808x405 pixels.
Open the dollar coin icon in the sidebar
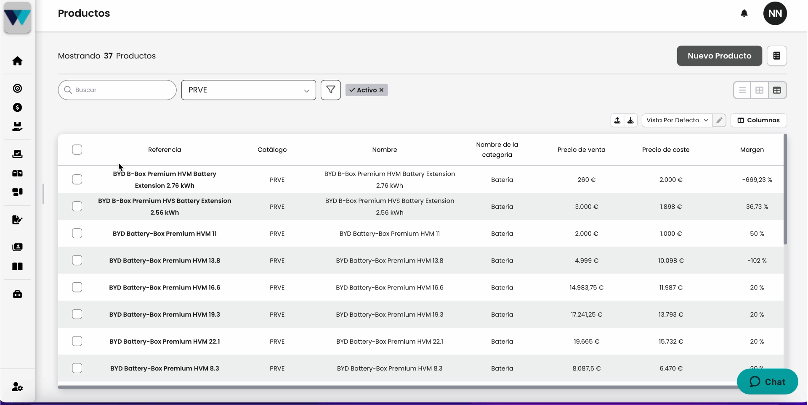(x=17, y=108)
